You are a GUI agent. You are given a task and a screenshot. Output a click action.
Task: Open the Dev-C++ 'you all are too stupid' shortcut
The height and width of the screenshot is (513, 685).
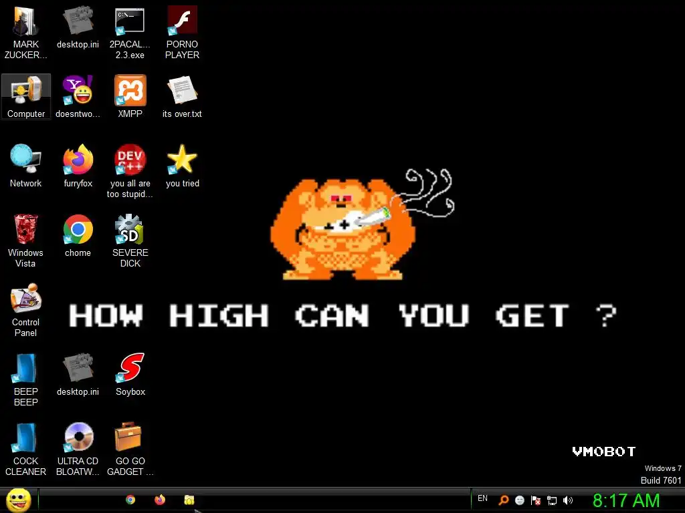[130, 171]
